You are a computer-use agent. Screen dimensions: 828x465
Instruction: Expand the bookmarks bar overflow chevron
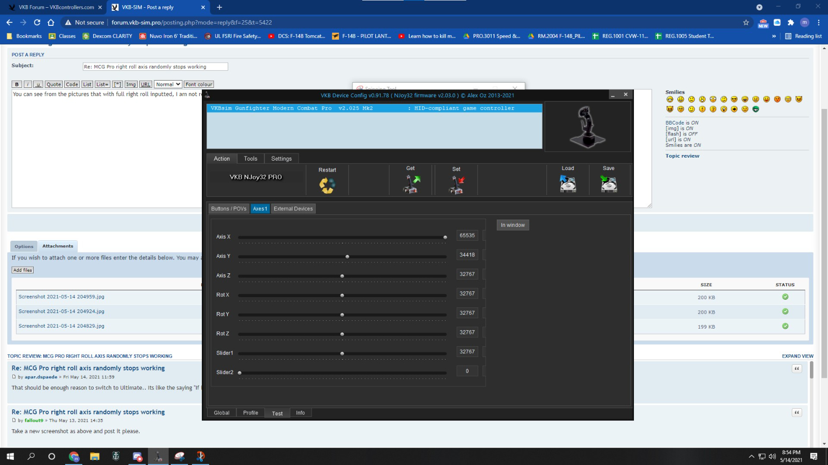pyautogui.click(x=774, y=36)
